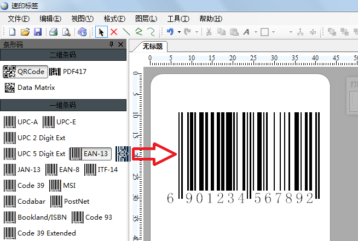358x241 pixels.
Task: Open the 编辑(E) menu
Action: (50, 19)
